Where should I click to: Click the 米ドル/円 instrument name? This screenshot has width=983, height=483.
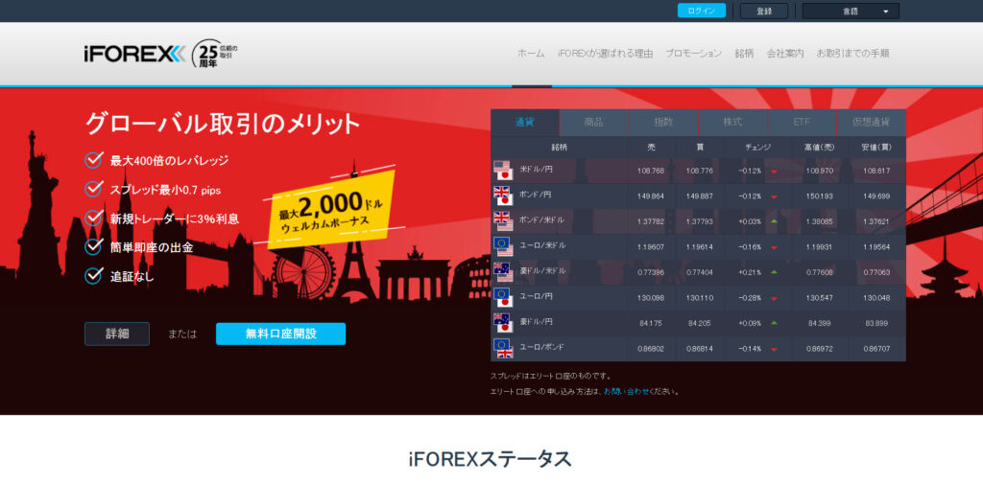click(536, 170)
